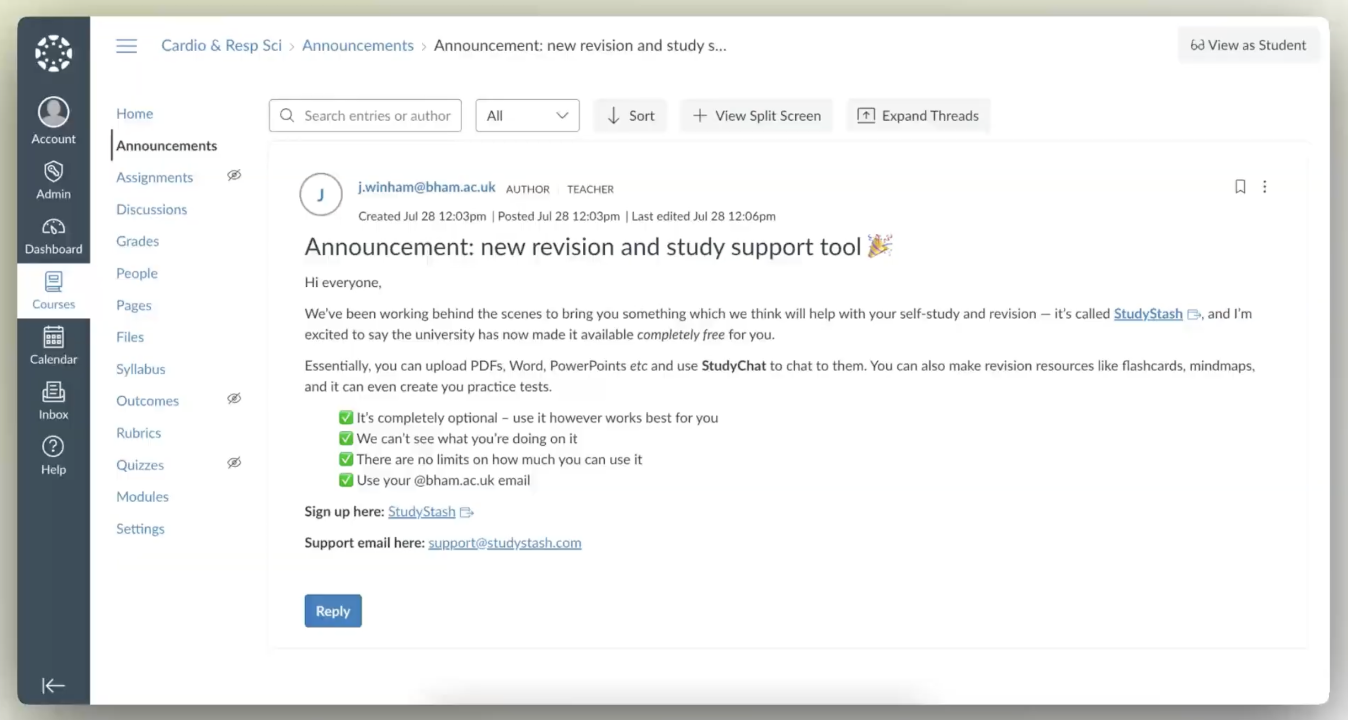Click View Split Screen button

(756, 115)
